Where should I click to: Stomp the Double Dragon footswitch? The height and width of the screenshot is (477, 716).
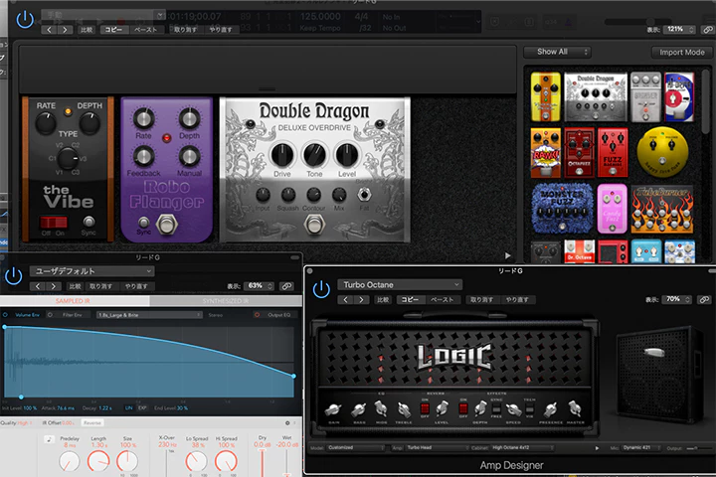314,225
